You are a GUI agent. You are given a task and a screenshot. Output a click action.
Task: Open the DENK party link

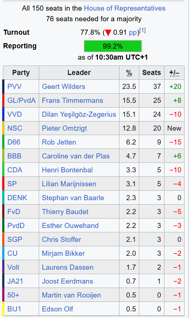(17, 198)
